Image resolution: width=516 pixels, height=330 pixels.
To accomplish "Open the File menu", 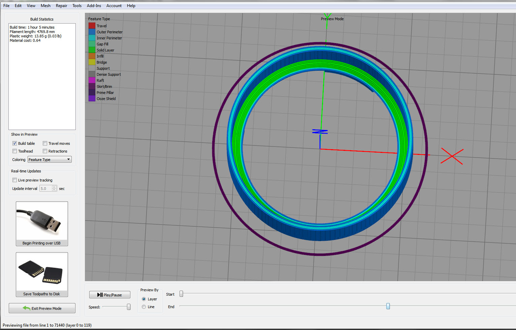I will [6, 6].
